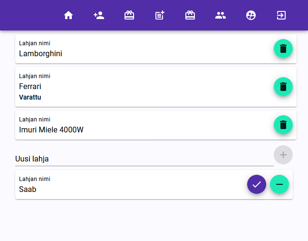Go to the home page icon
Screen dimensions: 308x241
[68, 15]
